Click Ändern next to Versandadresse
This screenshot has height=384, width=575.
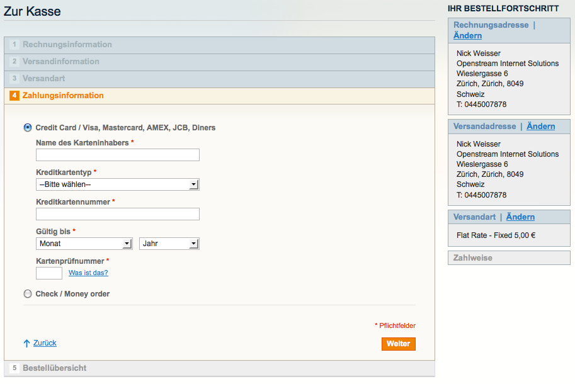pyautogui.click(x=540, y=127)
